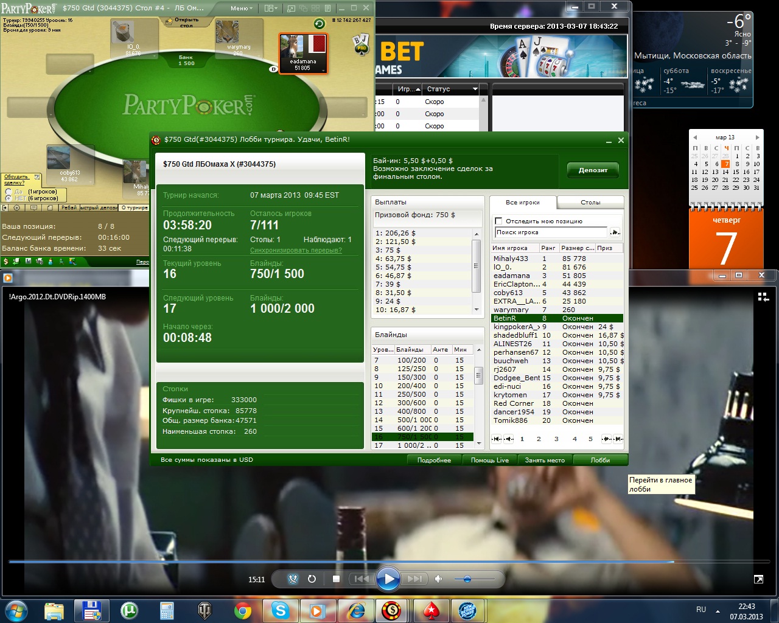Open the BJ Pro blackjack icon
779x623 pixels.
tap(361, 44)
